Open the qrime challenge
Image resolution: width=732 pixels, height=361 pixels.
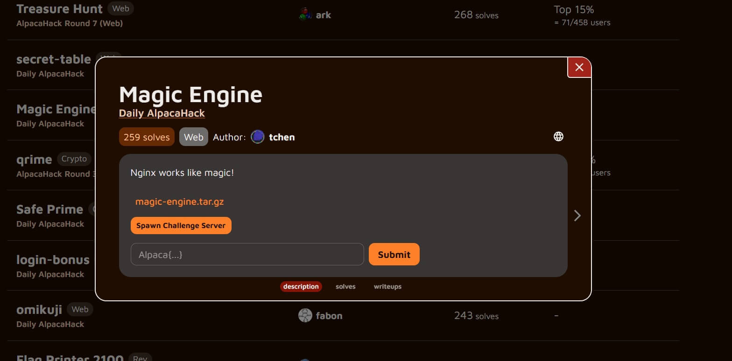pos(34,160)
